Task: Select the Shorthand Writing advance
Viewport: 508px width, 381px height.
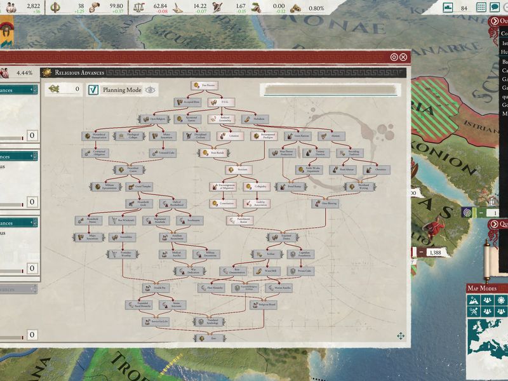Action: pyautogui.click(x=359, y=187)
